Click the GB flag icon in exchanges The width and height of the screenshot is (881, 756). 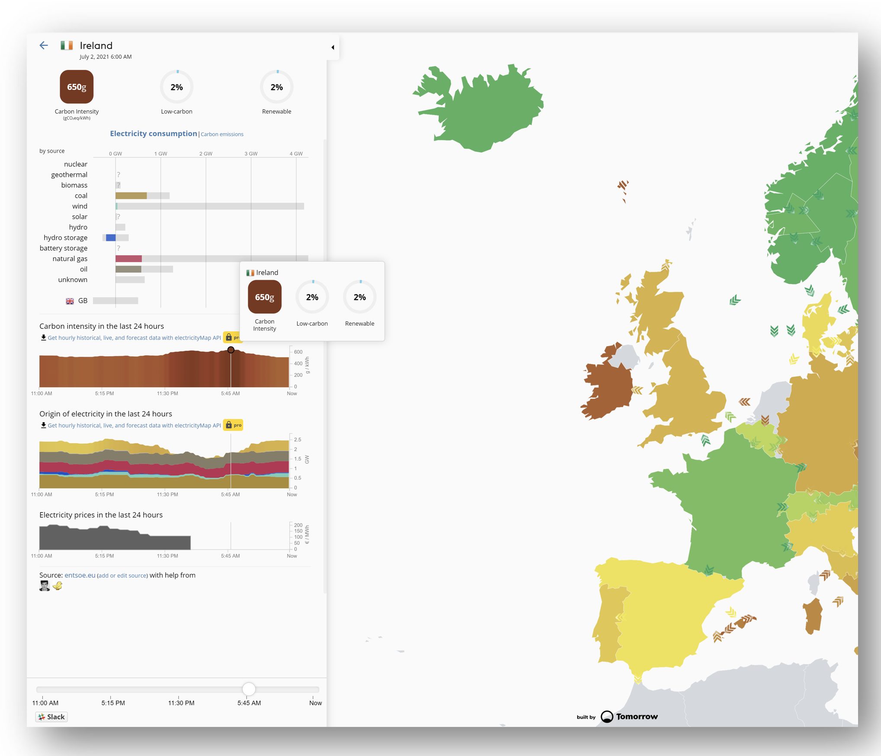pyautogui.click(x=70, y=301)
